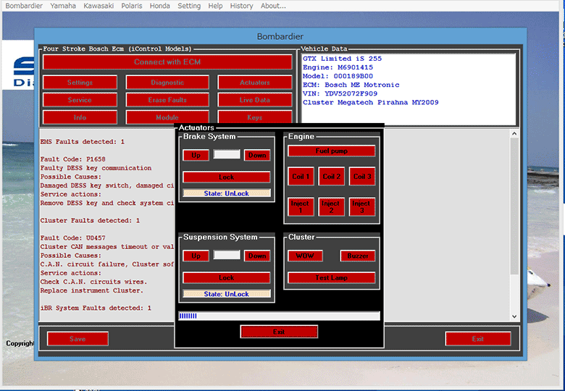Viewport: 565px width, 391px height.
Task: Open the History menu
Action: (241, 6)
